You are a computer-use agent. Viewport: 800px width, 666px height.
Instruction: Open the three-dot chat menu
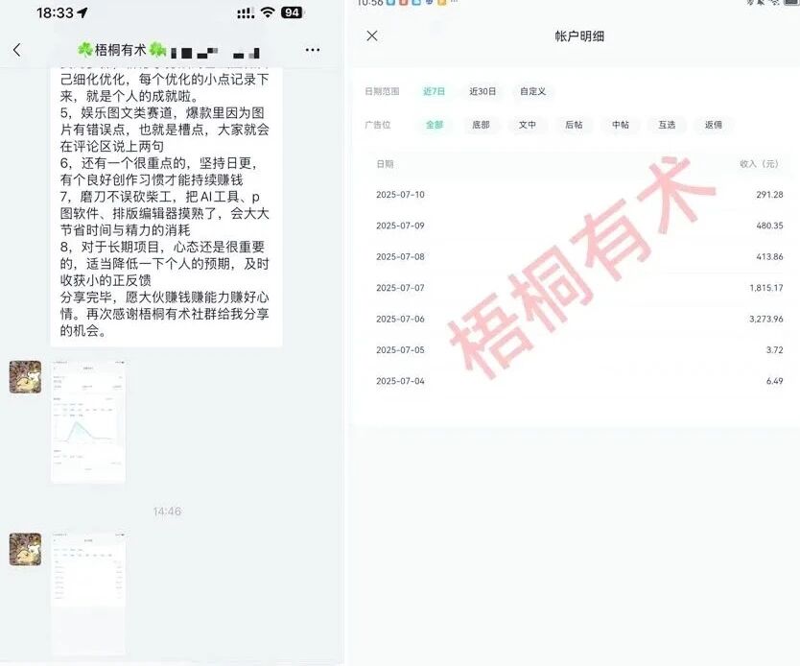[313, 50]
